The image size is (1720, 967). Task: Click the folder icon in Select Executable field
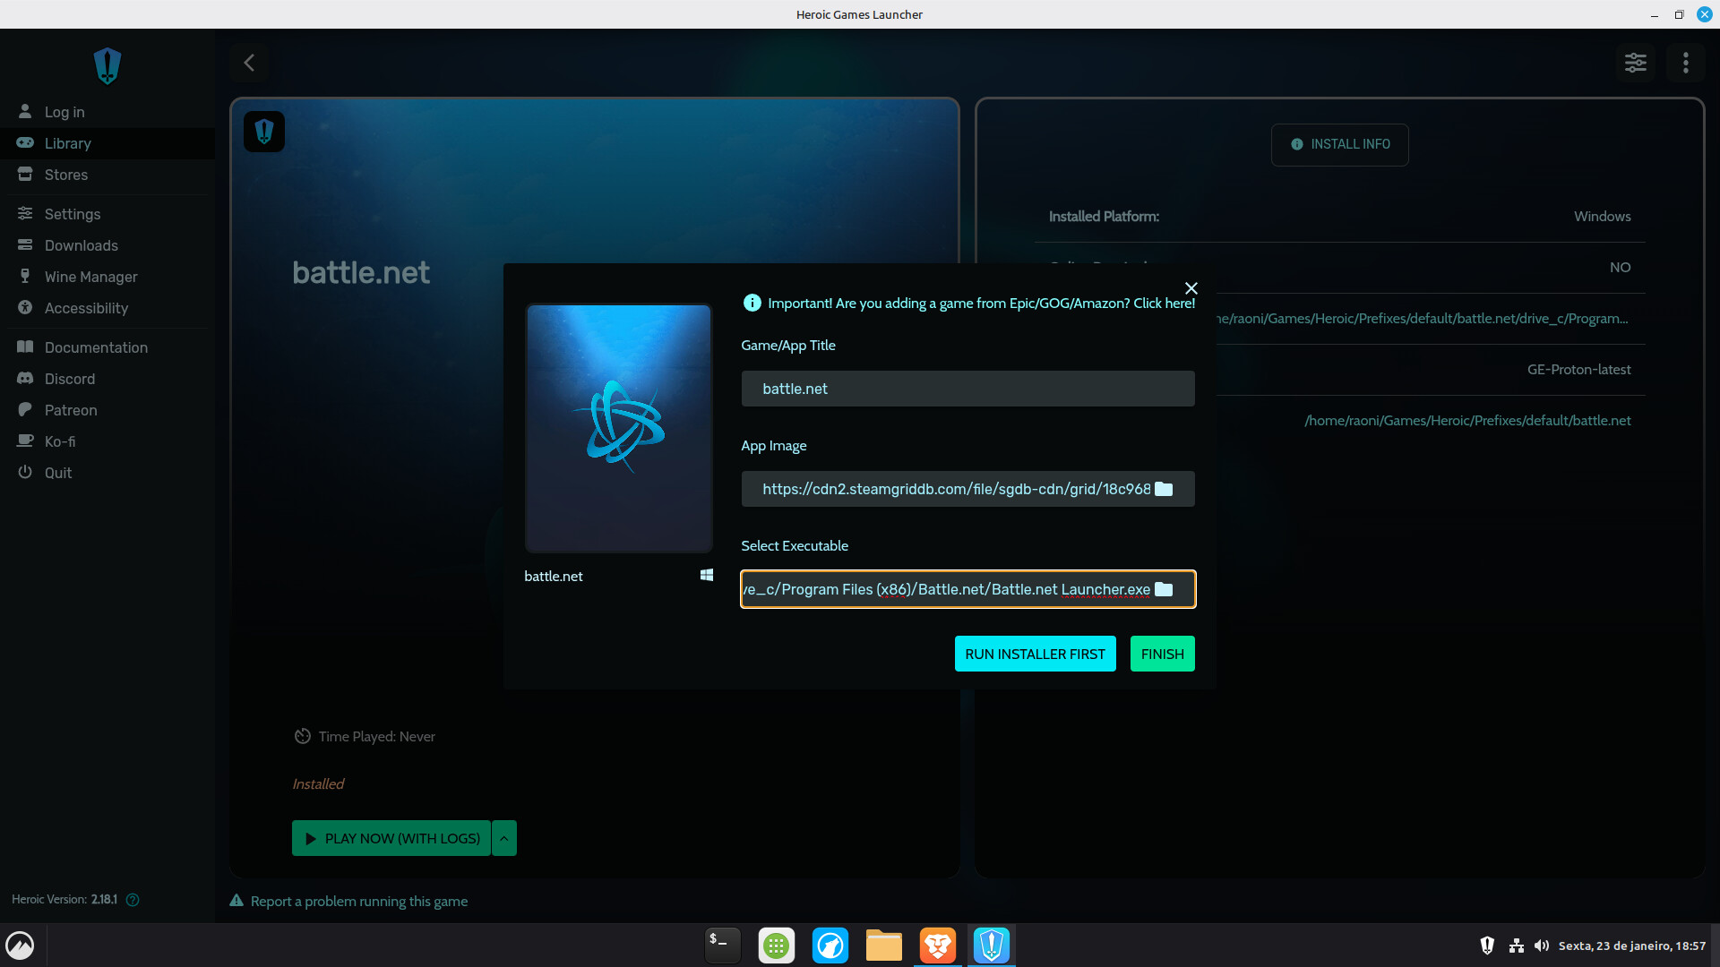1164,589
